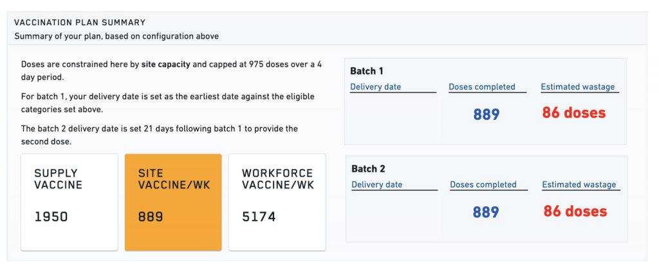Image resolution: width=659 pixels, height=272 pixels.
Task: Click empty Batch 1 delivery date field
Action: tap(393, 114)
